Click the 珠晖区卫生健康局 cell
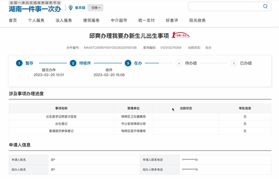Image resolution: width=279 pixels, height=179 pixels. click(133, 116)
